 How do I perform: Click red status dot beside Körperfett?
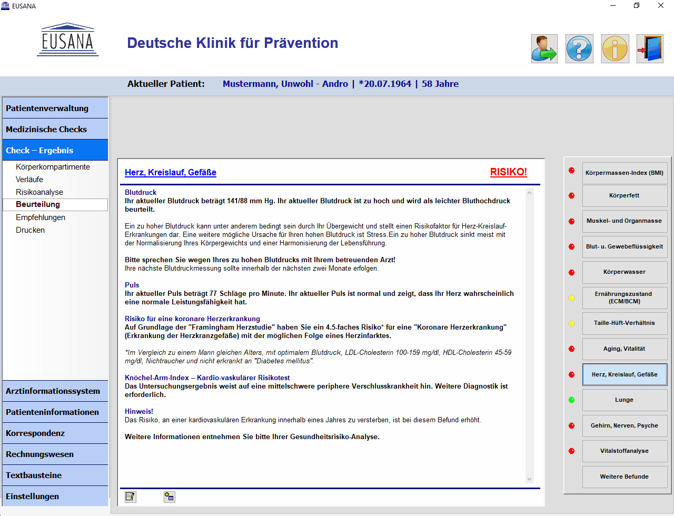(x=571, y=196)
